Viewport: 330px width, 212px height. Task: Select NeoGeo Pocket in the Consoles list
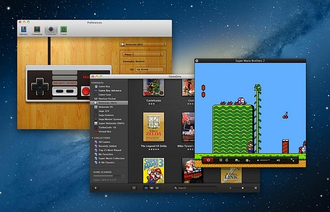pos(109,99)
